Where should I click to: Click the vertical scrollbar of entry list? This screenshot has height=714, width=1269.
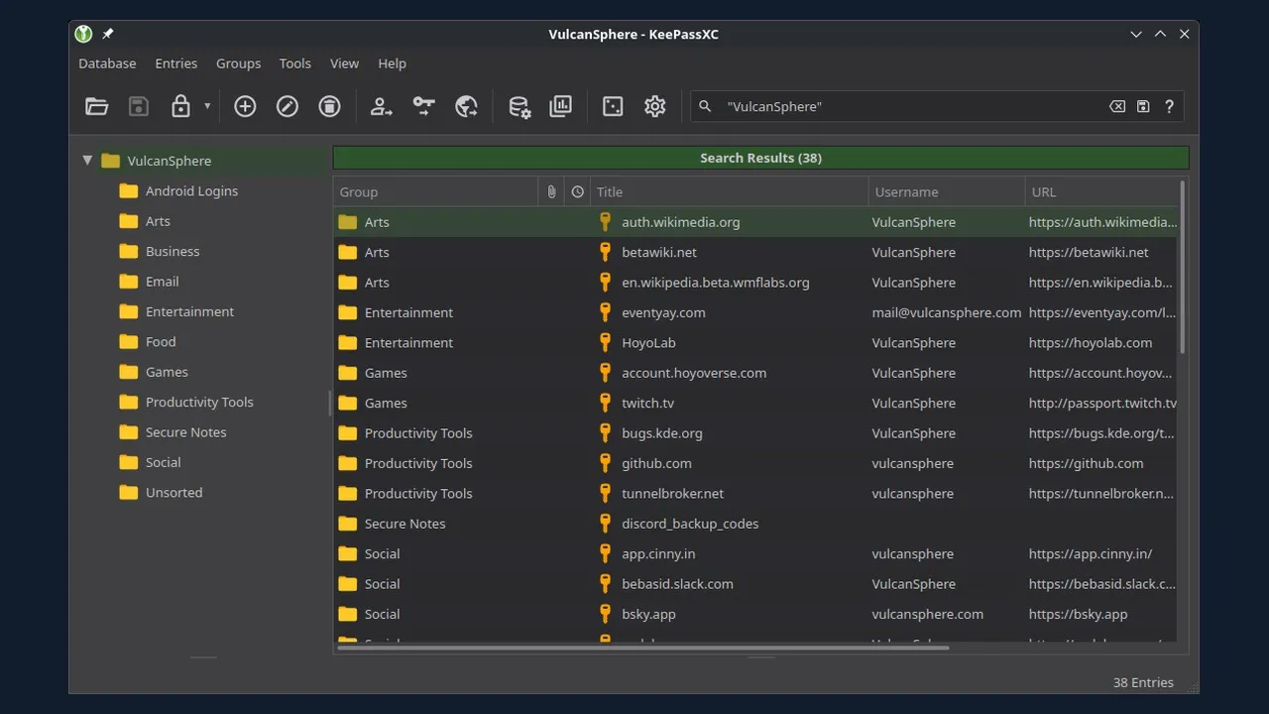pos(1182,268)
